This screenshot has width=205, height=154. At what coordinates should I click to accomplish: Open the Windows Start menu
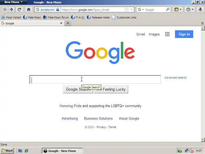point(7,151)
